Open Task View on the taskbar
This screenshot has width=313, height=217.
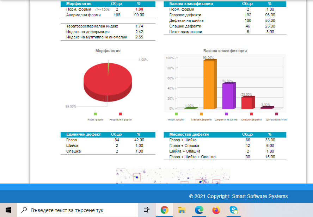point(147,210)
